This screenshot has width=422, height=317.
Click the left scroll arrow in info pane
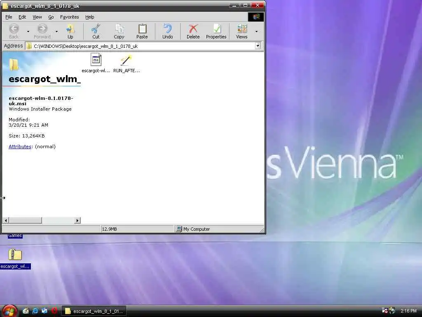click(6, 220)
